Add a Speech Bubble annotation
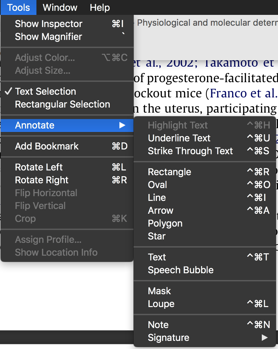This screenshot has height=349, width=278. click(180, 270)
